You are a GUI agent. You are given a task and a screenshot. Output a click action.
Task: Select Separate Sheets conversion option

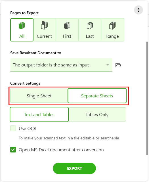pos(97,96)
